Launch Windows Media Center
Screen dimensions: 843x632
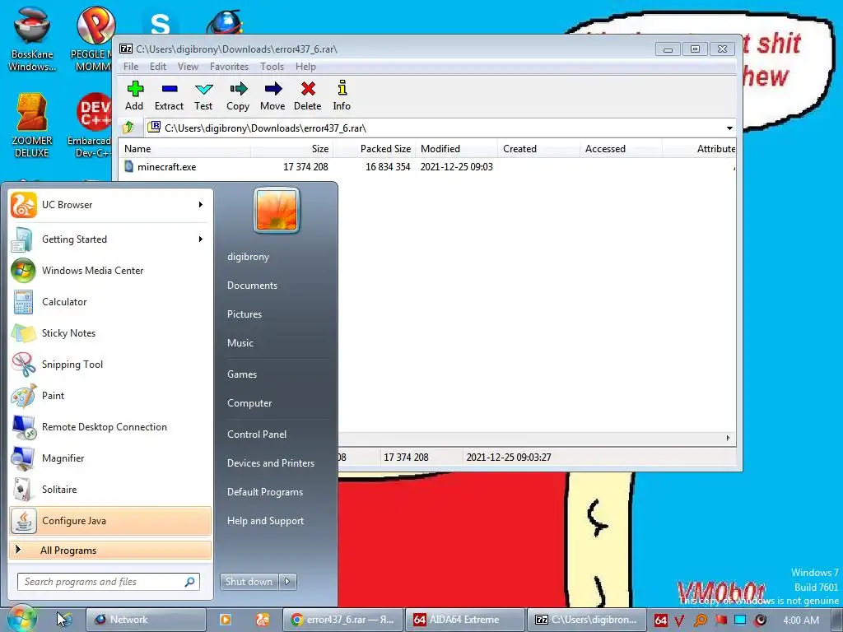110,270
